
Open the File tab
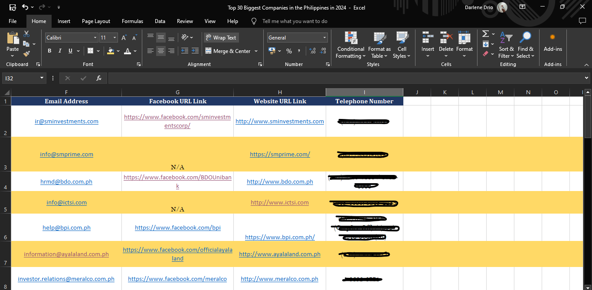[13, 21]
